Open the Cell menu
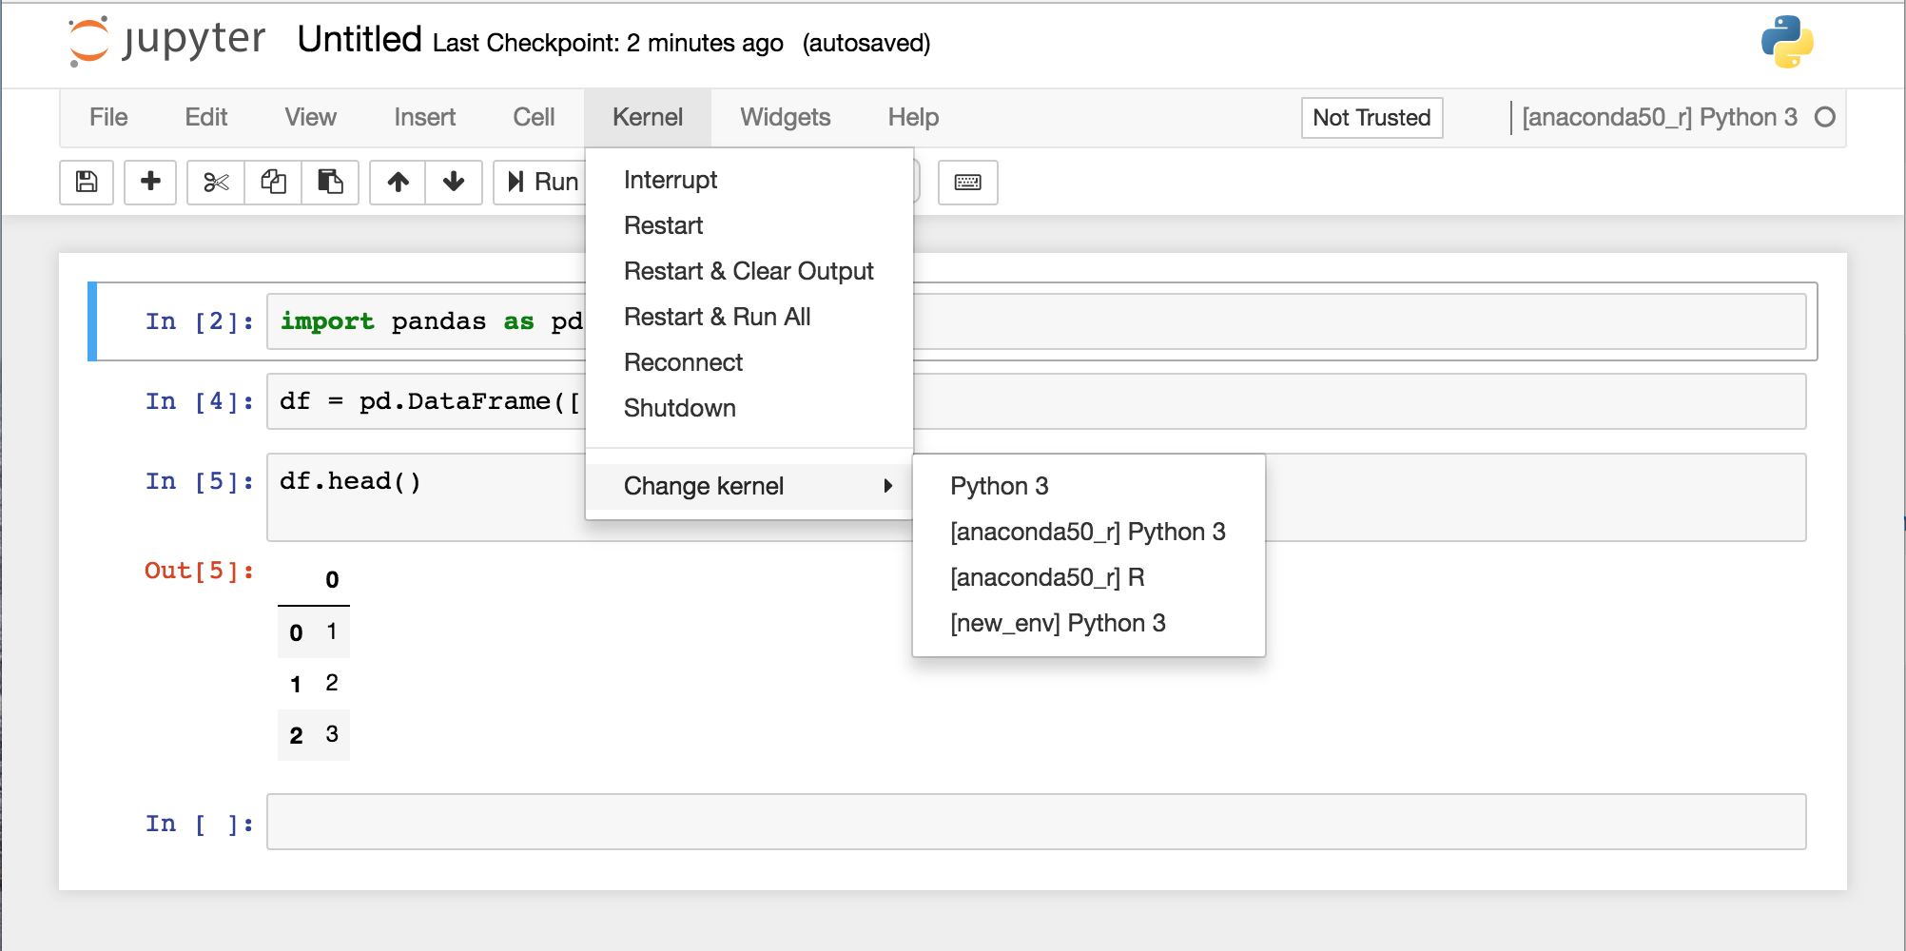This screenshot has height=951, width=1906. (534, 117)
